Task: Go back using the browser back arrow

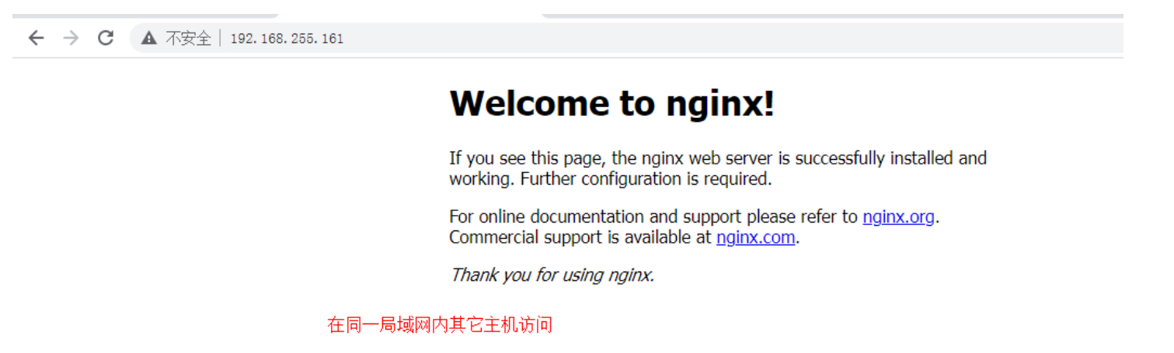Action: [x=36, y=38]
